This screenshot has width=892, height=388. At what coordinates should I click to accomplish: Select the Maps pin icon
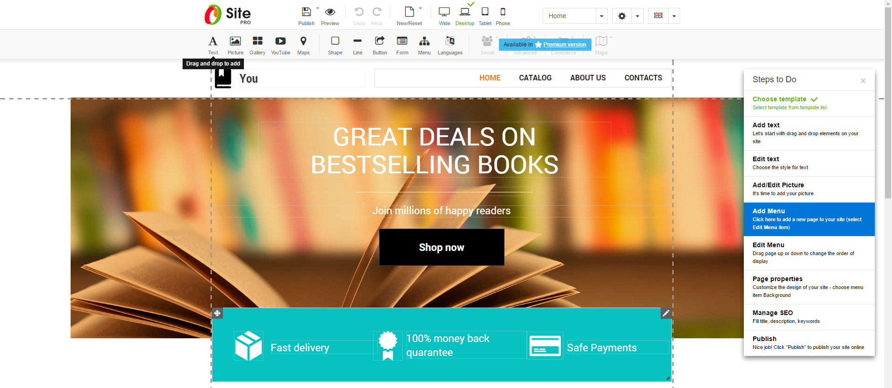pyautogui.click(x=303, y=41)
